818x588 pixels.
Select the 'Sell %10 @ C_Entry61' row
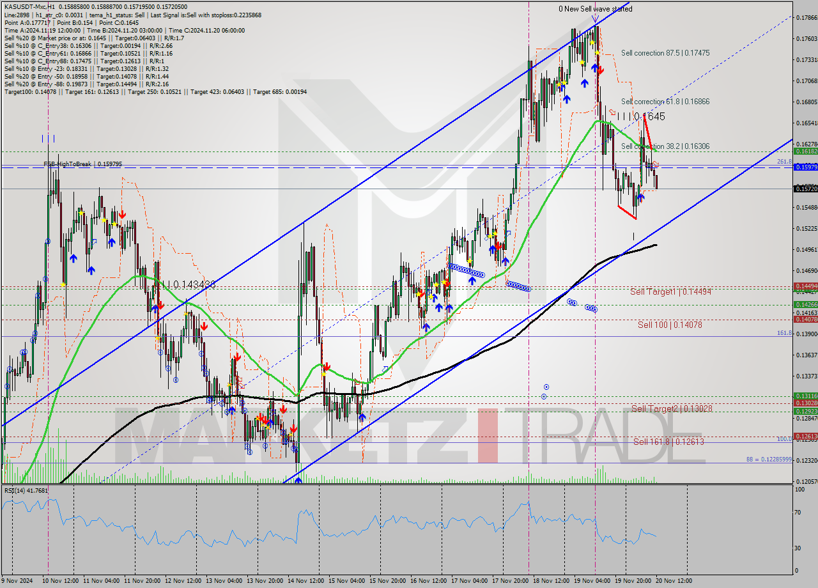point(87,53)
